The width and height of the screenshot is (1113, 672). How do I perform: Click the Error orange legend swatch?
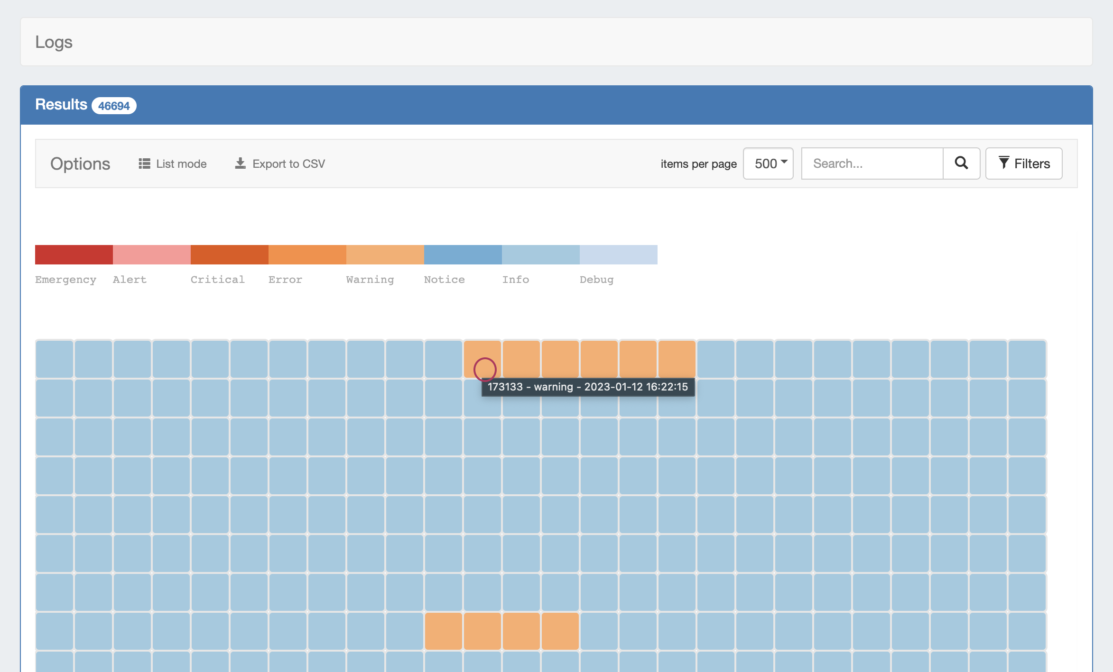[307, 254]
